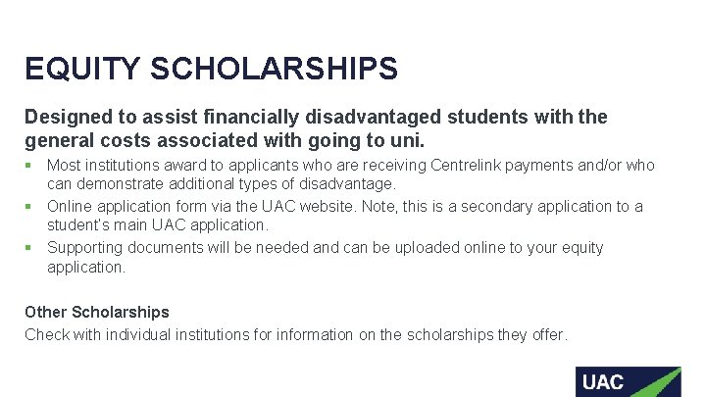The height and width of the screenshot is (397, 706).
Task: Click the first bullet marker
Action: coord(29,166)
